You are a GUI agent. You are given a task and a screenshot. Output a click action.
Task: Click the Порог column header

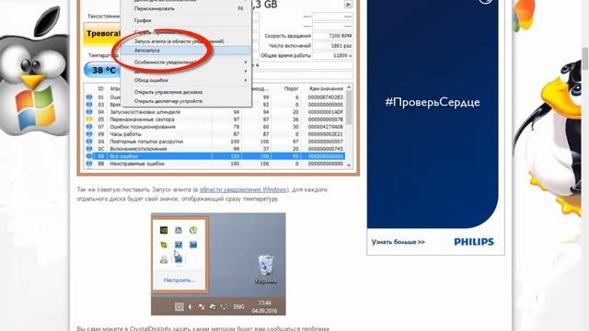[291, 89]
